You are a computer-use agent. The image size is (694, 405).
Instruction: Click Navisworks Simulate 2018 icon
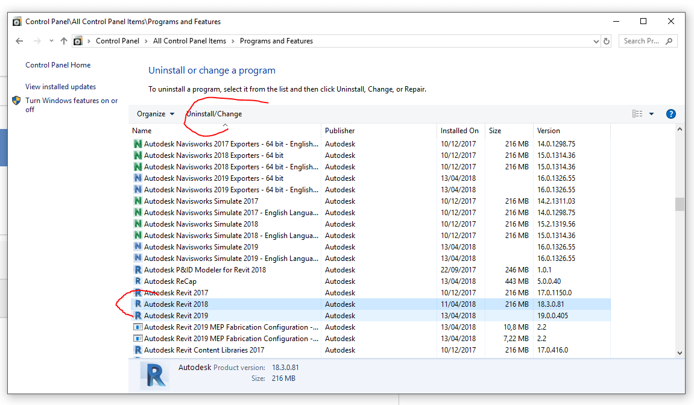pyautogui.click(x=137, y=224)
